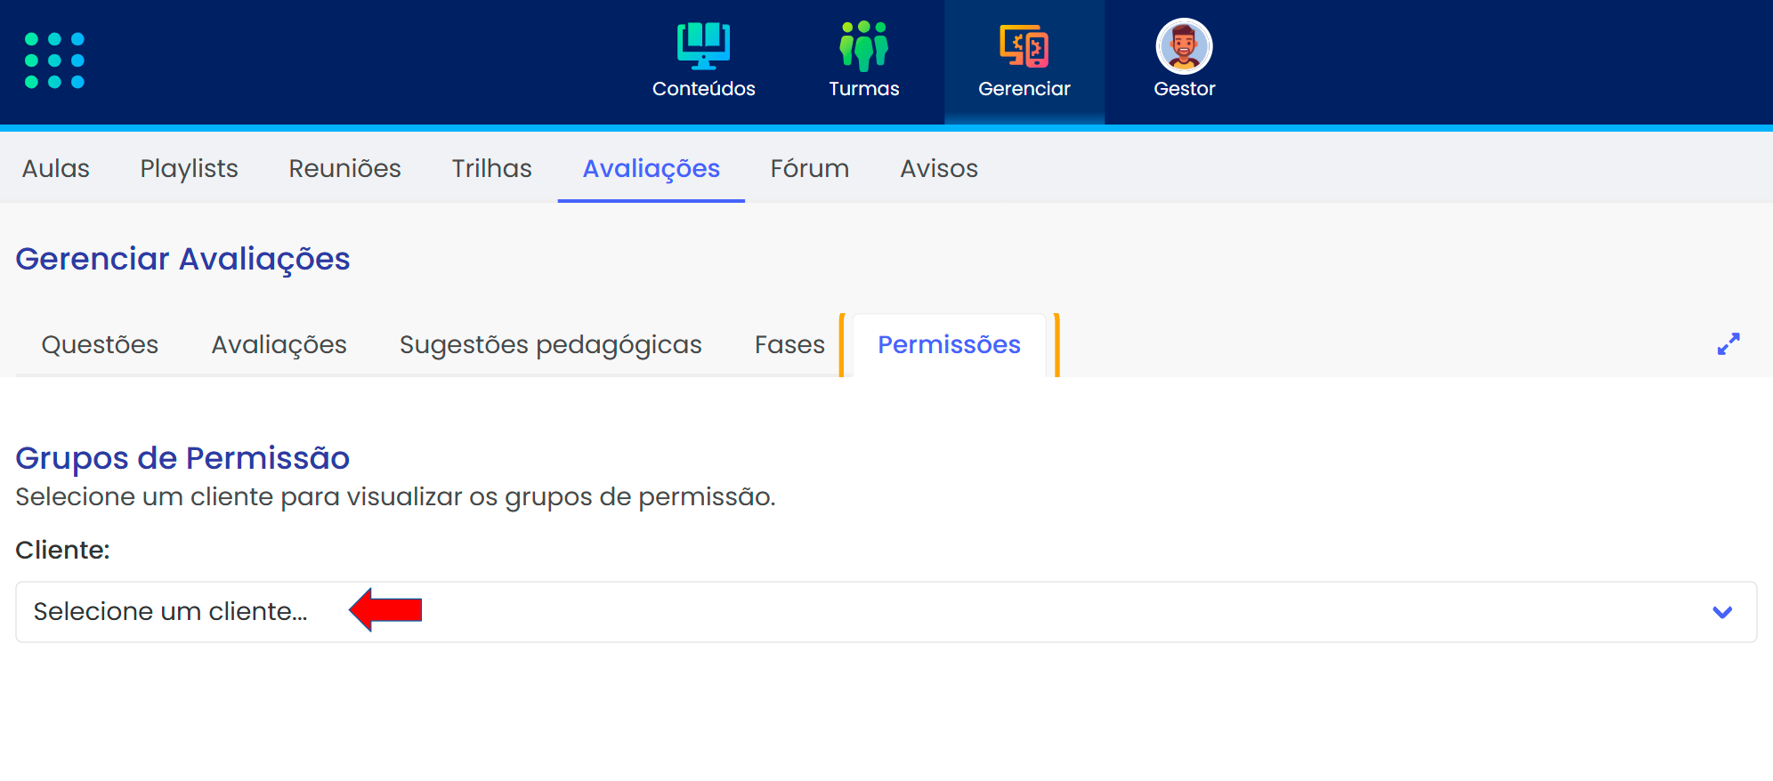Select the Avaliações sub-tab beside Questões
Viewport: 1773px width, 781px height.
(x=279, y=344)
